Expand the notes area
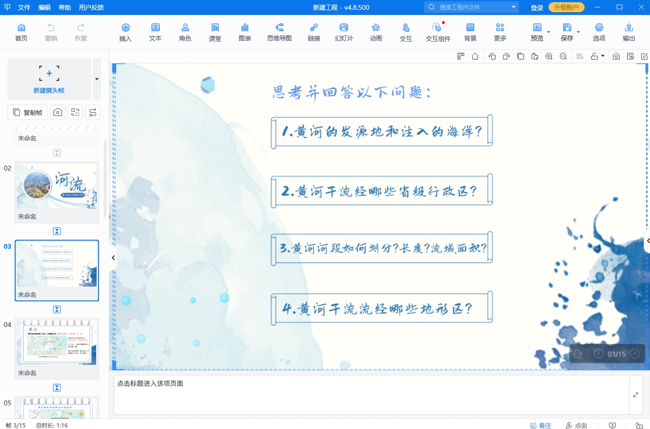Viewport: 650px width, 429px height. [636, 395]
